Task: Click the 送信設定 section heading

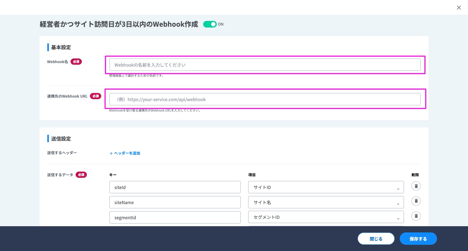Action: click(x=61, y=139)
